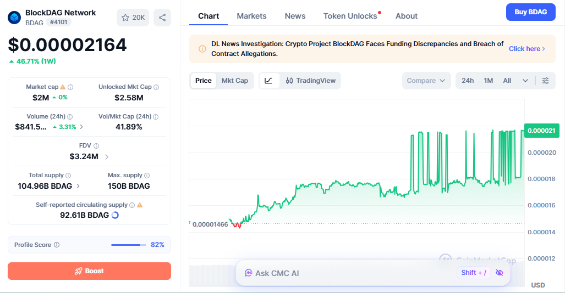Switch to TradingView candlestick chart
This screenshot has width=565, height=293.
(x=311, y=81)
